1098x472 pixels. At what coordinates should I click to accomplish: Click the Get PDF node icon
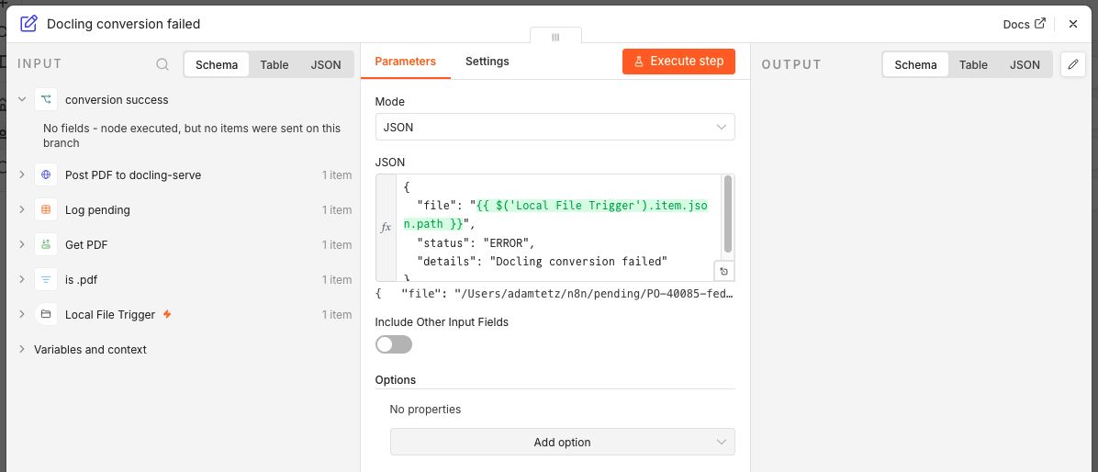[46, 244]
